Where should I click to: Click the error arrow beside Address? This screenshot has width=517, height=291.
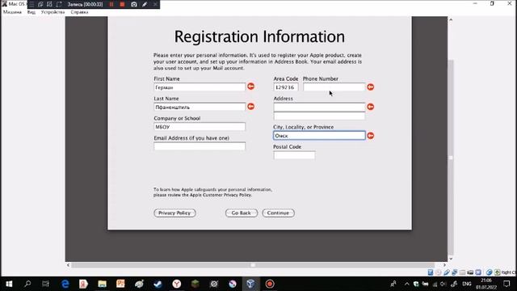point(371,107)
